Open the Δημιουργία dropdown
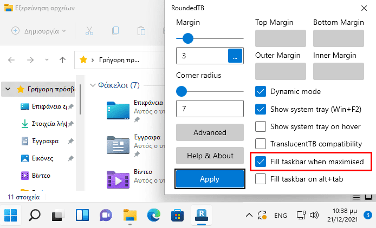 point(38,31)
